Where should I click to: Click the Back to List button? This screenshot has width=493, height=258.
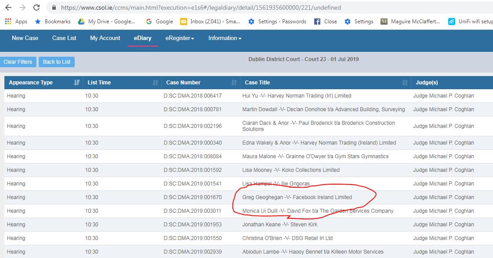[x=57, y=62]
